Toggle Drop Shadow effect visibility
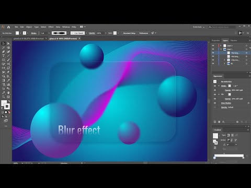Image resolution: width=251 pixels, height=188 pixels. point(215,103)
